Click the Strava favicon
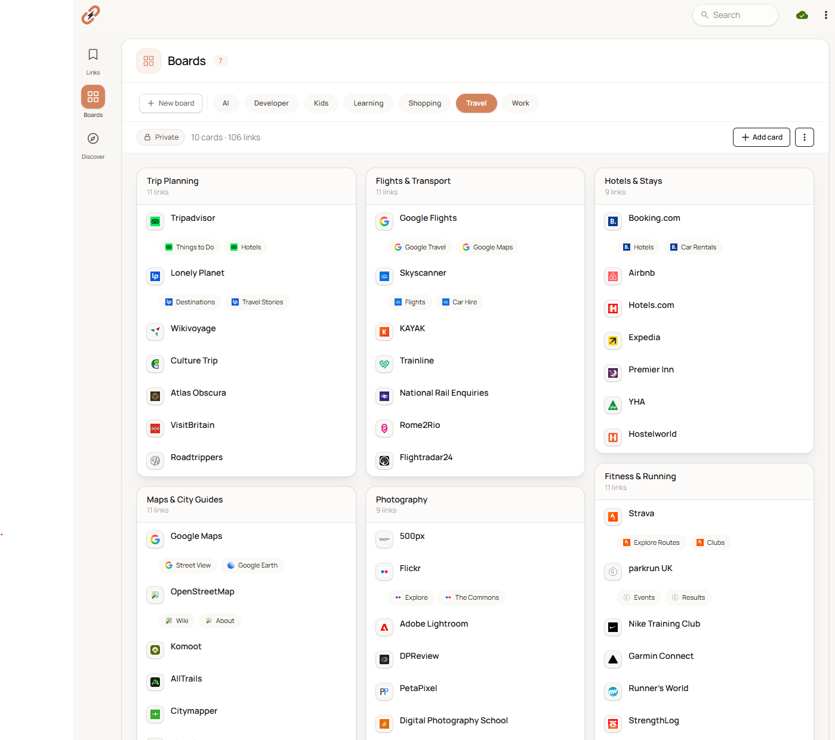 pyautogui.click(x=613, y=517)
